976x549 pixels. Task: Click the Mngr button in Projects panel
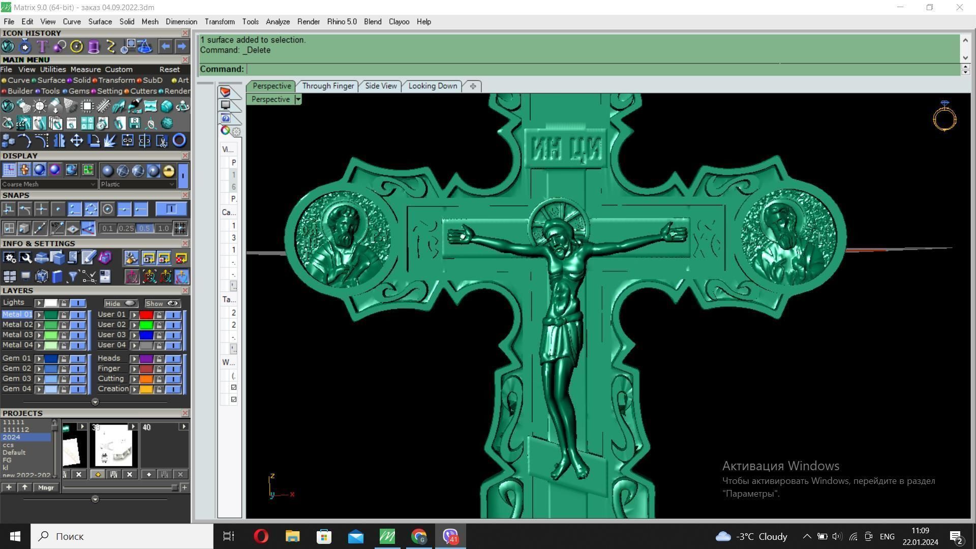(46, 487)
